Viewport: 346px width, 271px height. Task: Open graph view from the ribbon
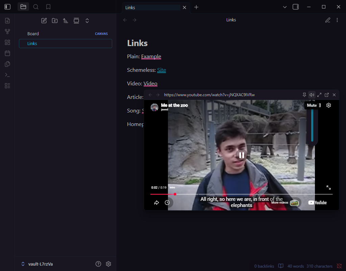point(7,32)
